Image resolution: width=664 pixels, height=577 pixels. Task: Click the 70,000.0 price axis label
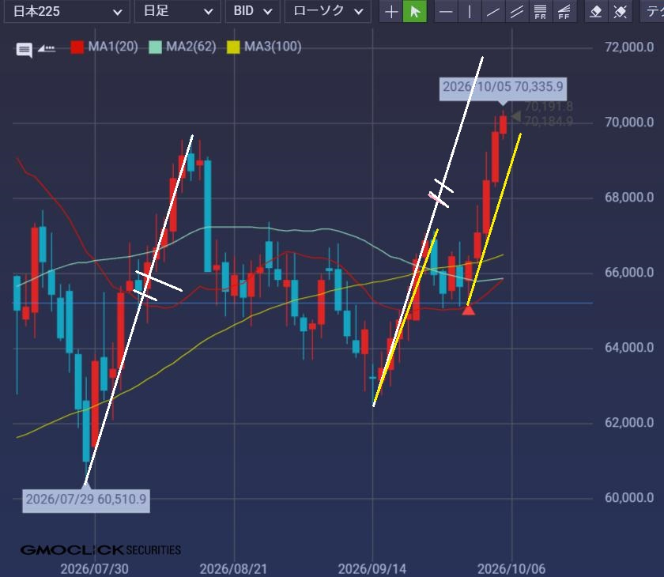[x=629, y=123]
